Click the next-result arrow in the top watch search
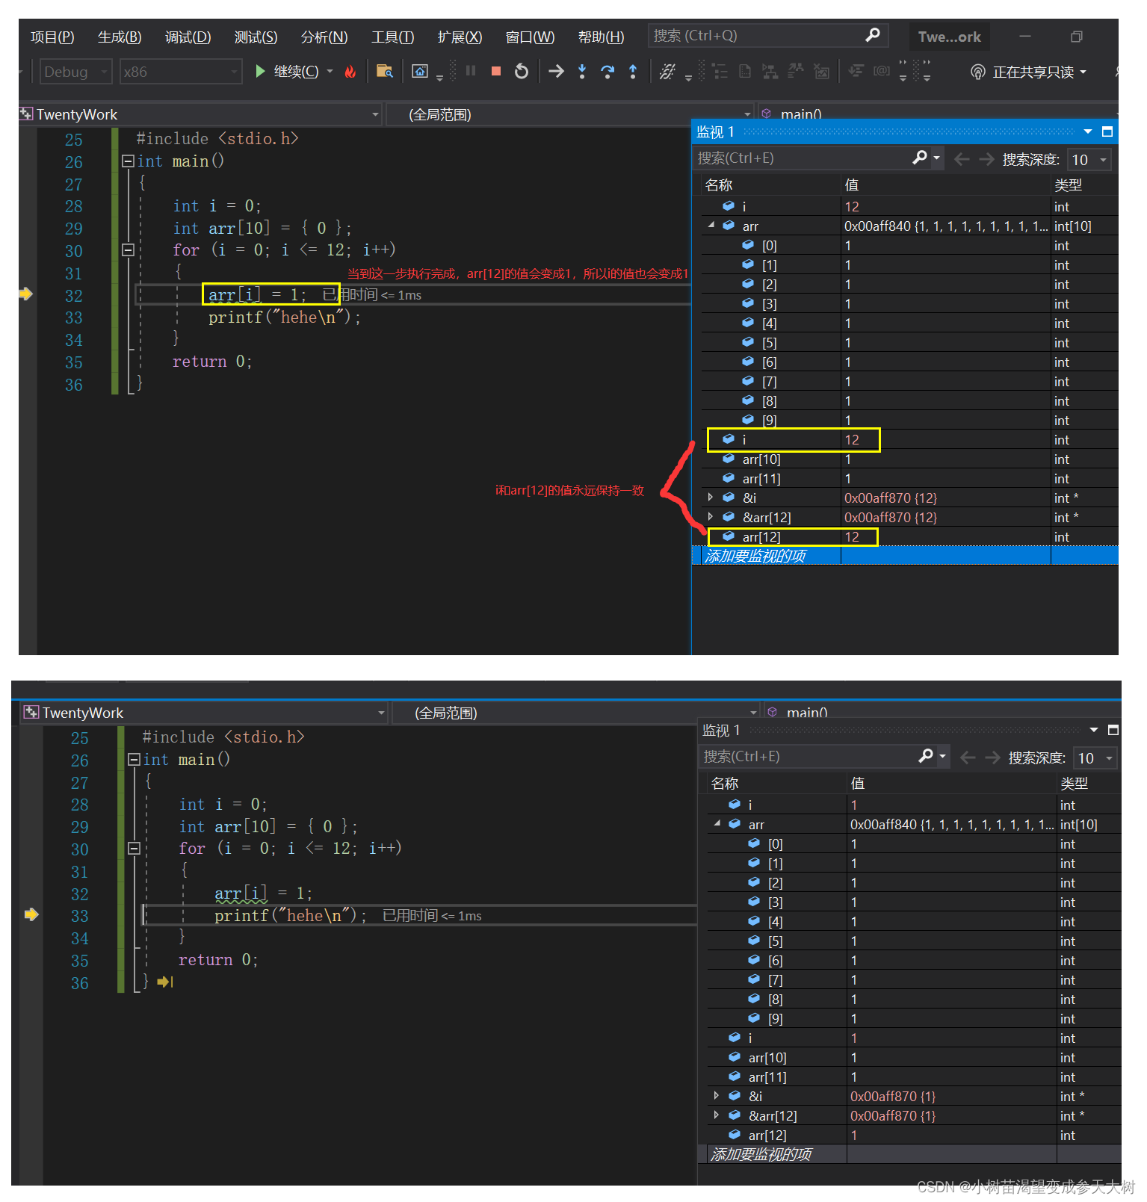Viewport: 1147px width, 1202px height. click(x=986, y=159)
